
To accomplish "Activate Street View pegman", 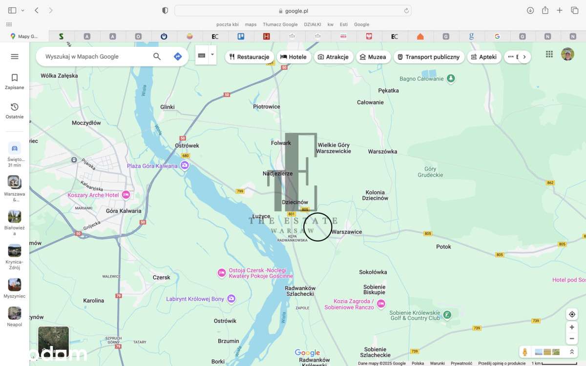I will (525, 352).
